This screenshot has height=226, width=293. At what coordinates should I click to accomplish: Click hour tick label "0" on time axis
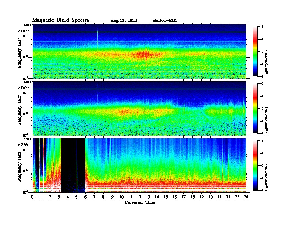(x=32, y=197)
